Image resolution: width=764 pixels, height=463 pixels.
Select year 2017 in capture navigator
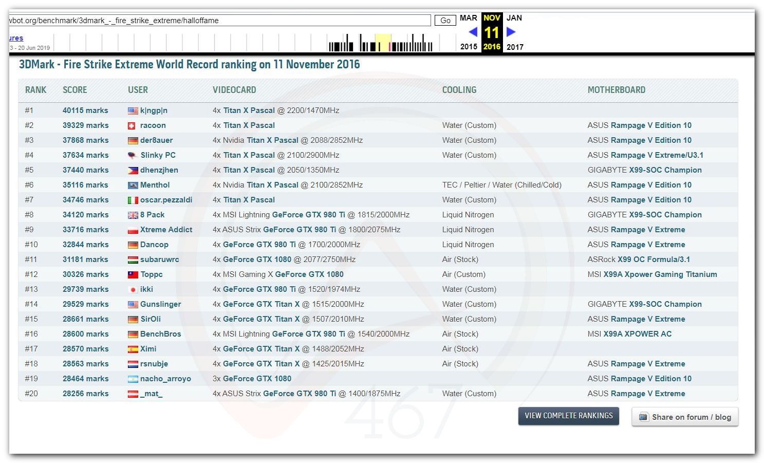click(x=515, y=47)
